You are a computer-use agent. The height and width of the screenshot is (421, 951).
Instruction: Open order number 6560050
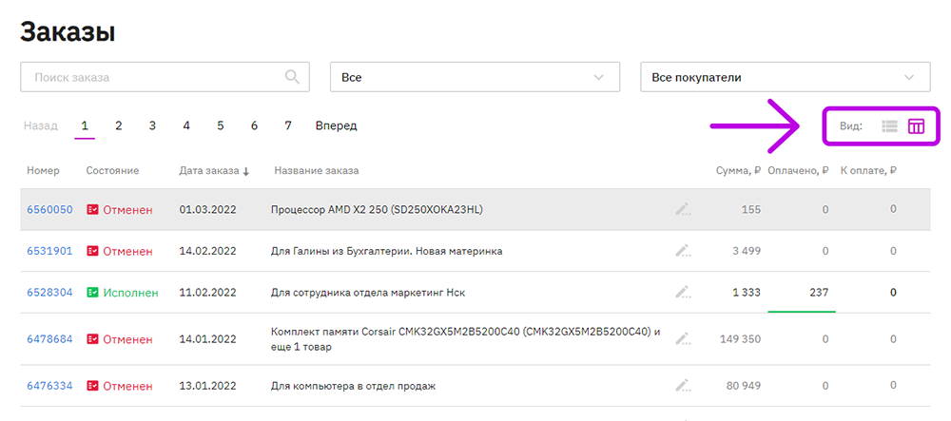(49, 210)
